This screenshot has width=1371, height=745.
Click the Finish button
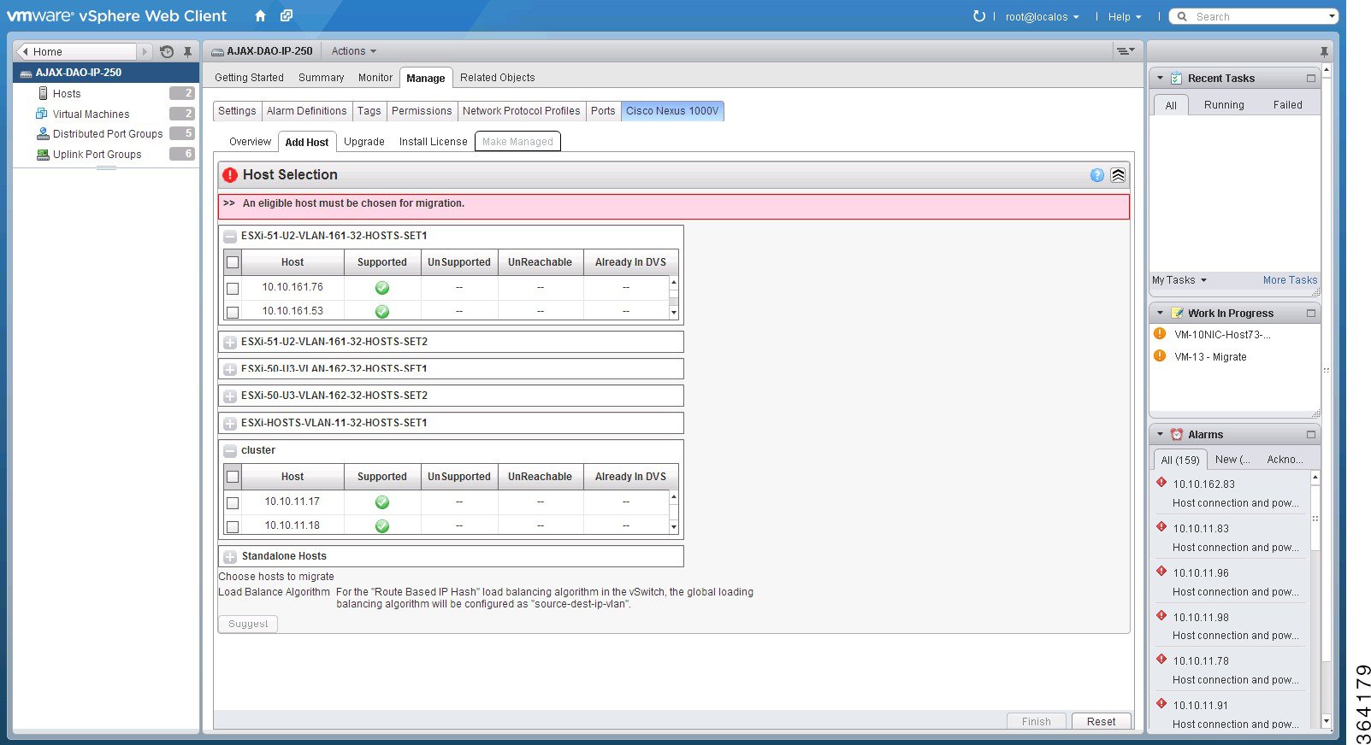(1036, 722)
